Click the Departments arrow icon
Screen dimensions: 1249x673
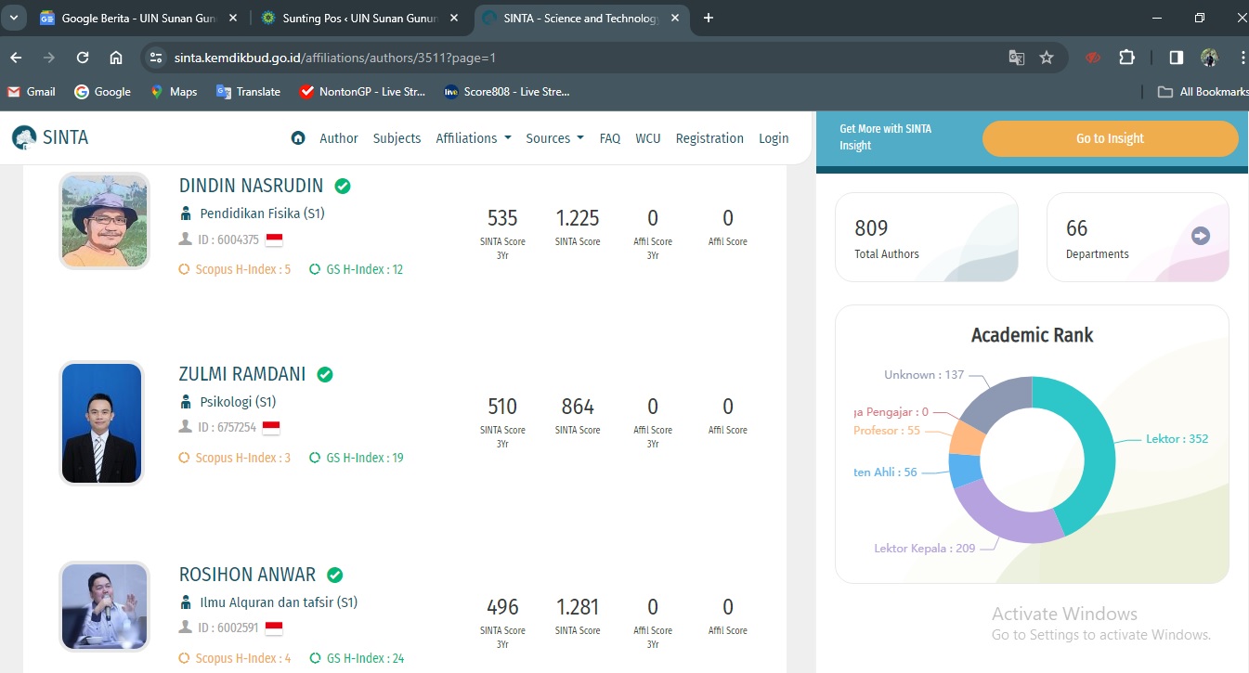pyautogui.click(x=1200, y=236)
